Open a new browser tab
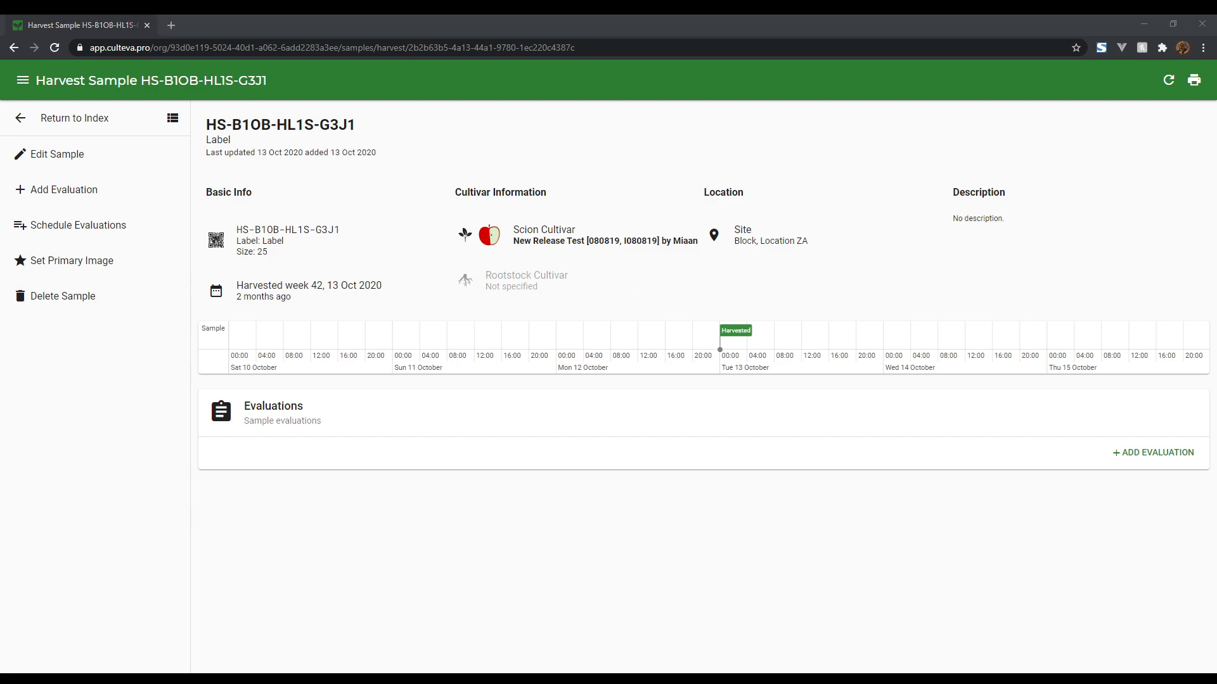 (172, 25)
